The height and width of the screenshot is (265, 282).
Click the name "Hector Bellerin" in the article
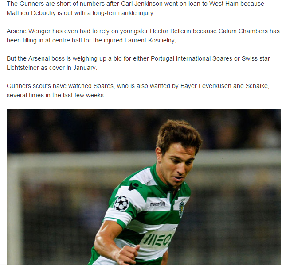(170, 31)
